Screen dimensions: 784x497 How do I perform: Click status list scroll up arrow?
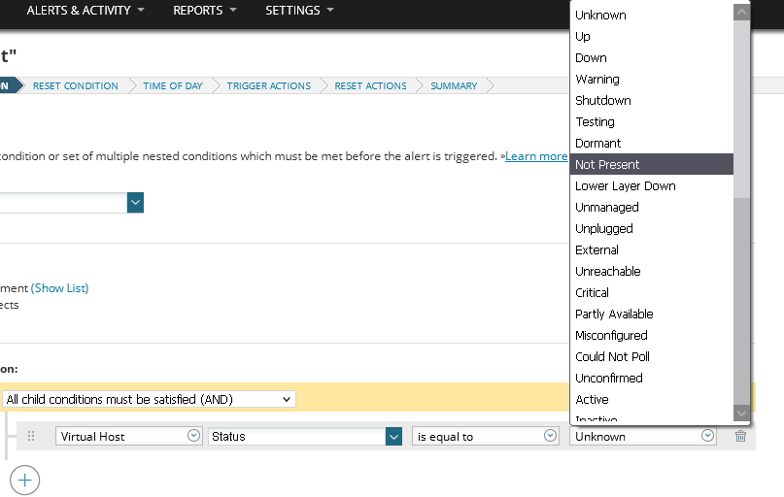coord(741,12)
